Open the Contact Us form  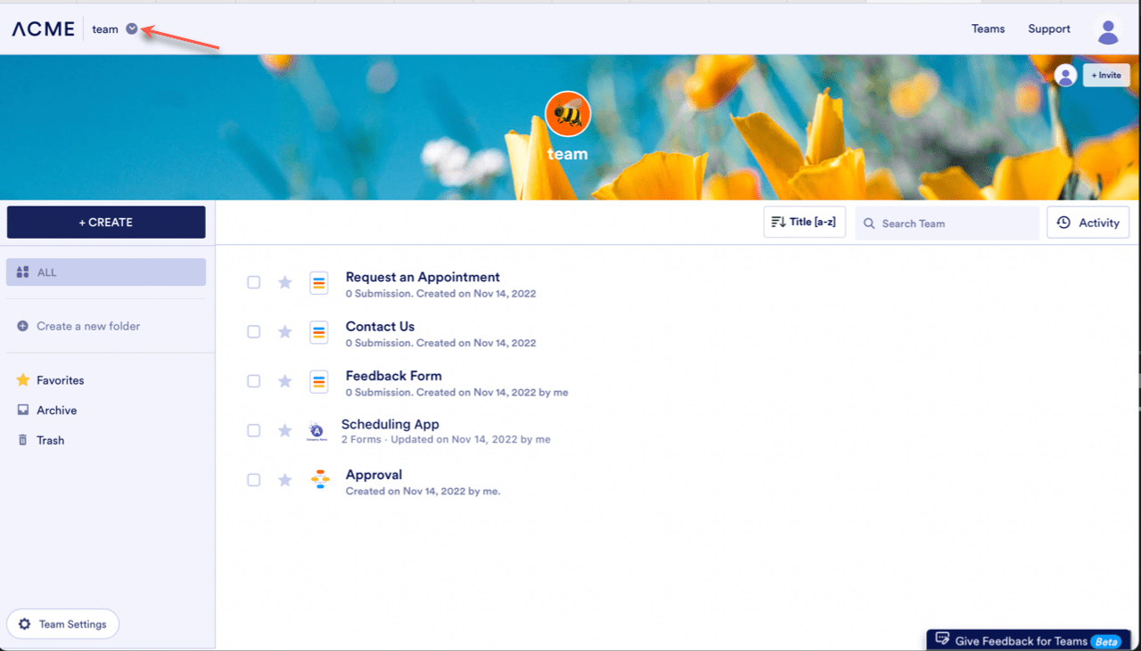tap(380, 326)
